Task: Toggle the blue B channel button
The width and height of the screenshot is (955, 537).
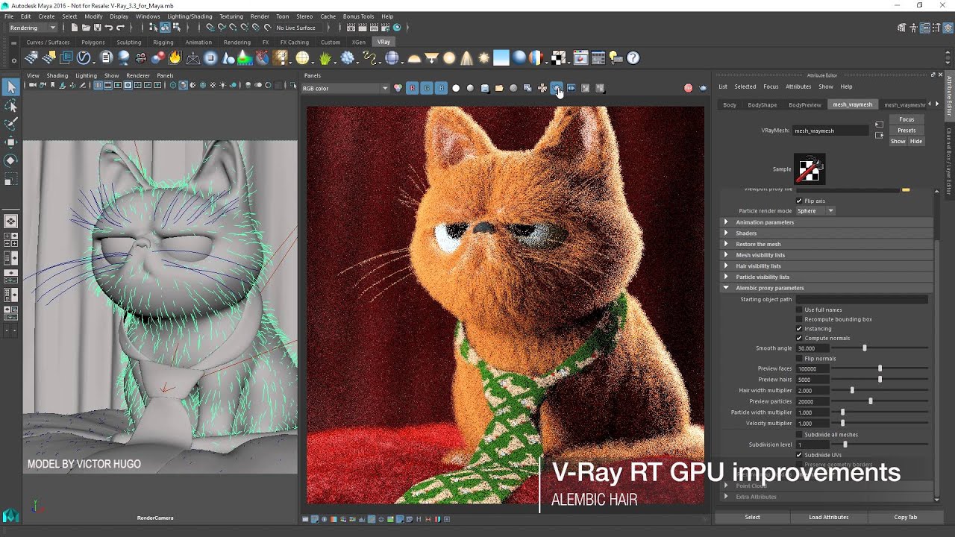Action: pos(441,88)
